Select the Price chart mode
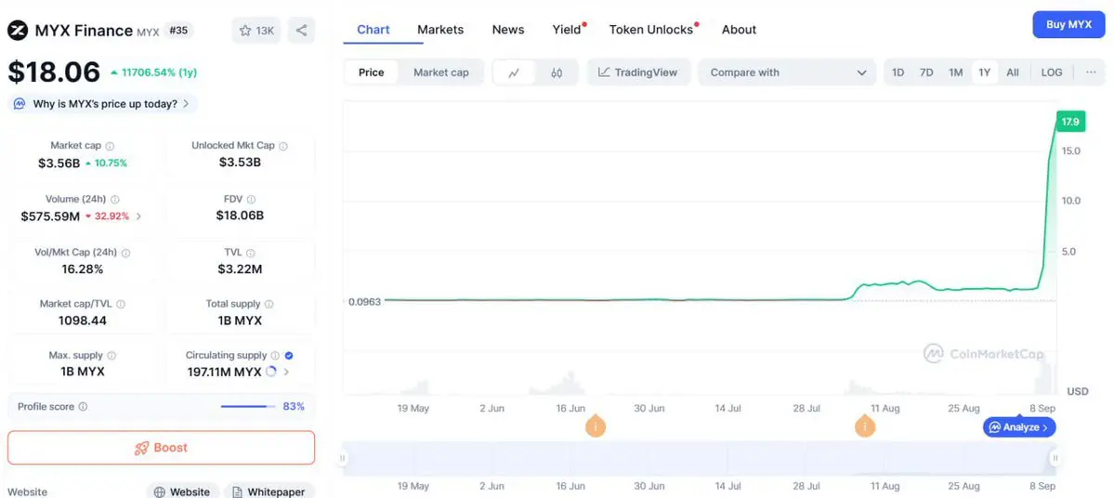 click(371, 72)
